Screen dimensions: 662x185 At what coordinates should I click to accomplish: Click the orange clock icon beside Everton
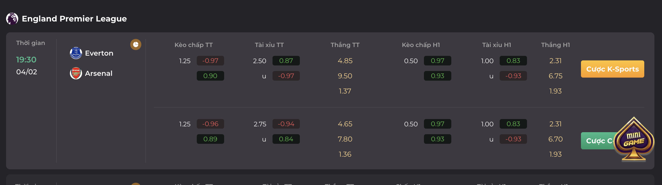click(x=136, y=45)
